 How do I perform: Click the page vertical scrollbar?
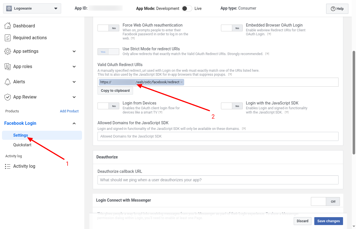coord(354,103)
